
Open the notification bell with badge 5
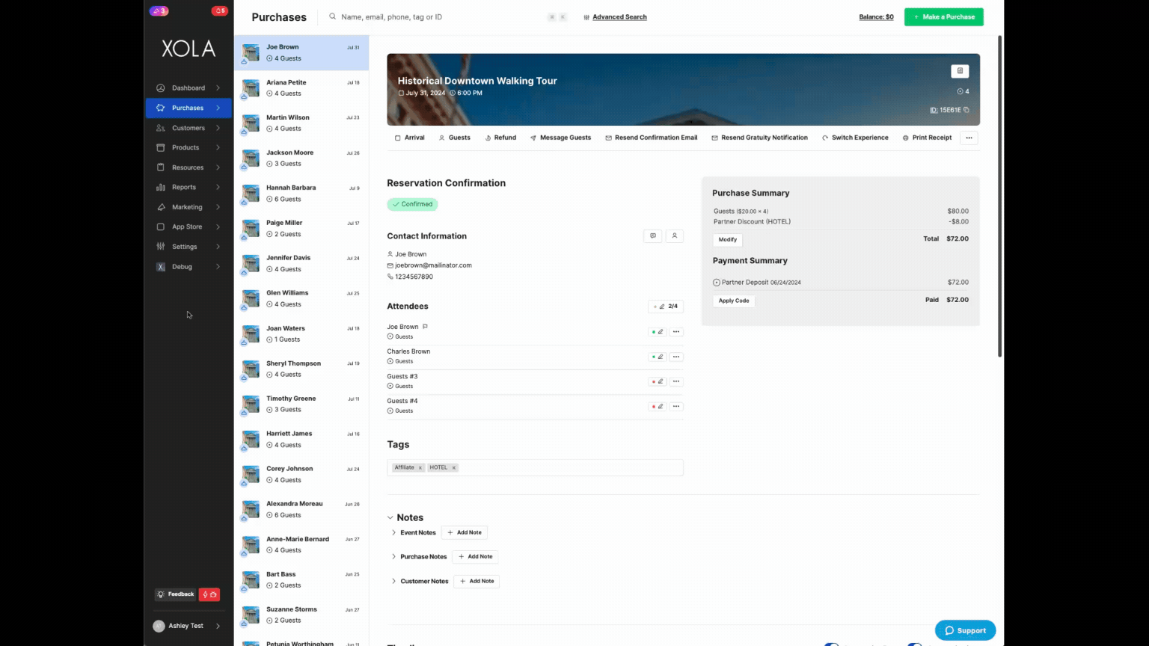pos(219,10)
